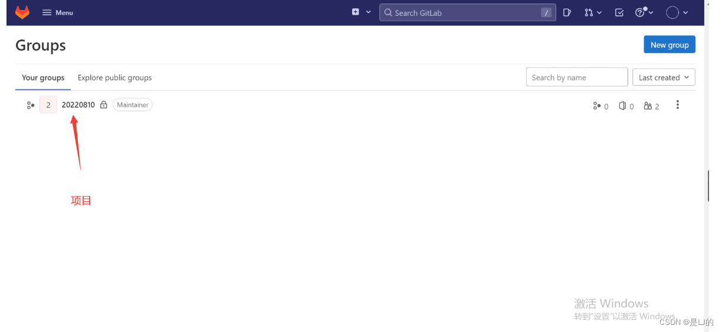Click the projects count icon
Screen dimensions: 722x332
coord(622,106)
